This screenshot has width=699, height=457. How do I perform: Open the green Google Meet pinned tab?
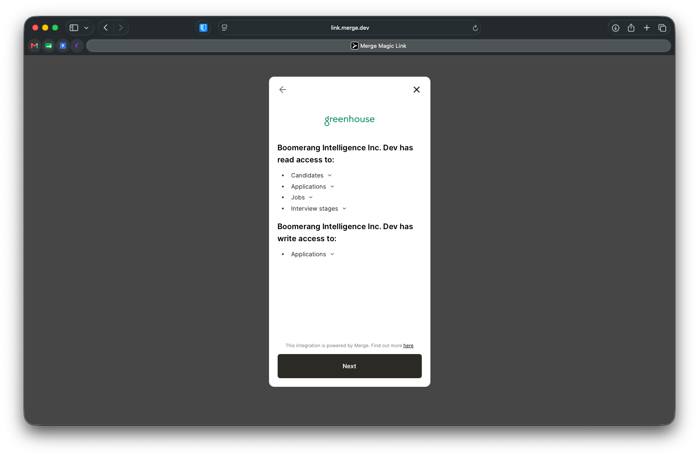click(x=49, y=46)
